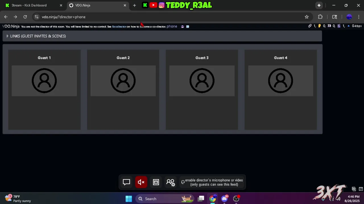Toggle the red muted speaker button
The width and height of the screenshot is (364, 204).
click(x=141, y=182)
